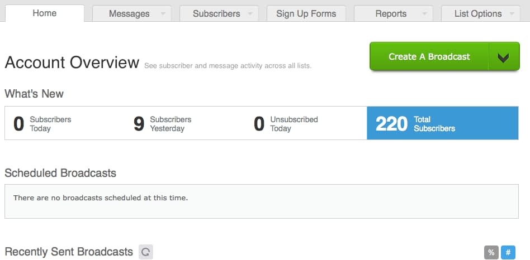This screenshot has width=530, height=260.
Task: Click the Create A Broadcast button
Action: tap(429, 57)
